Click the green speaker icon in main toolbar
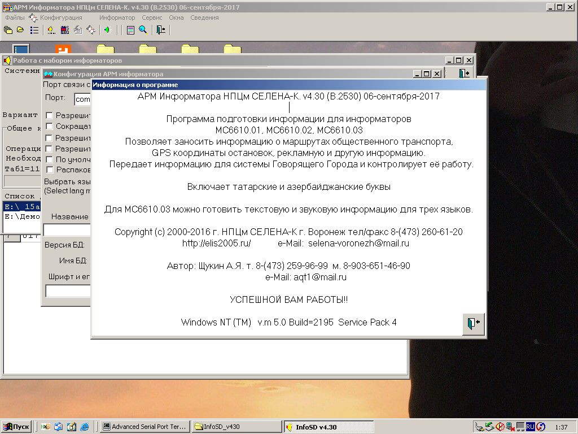 coord(108,30)
